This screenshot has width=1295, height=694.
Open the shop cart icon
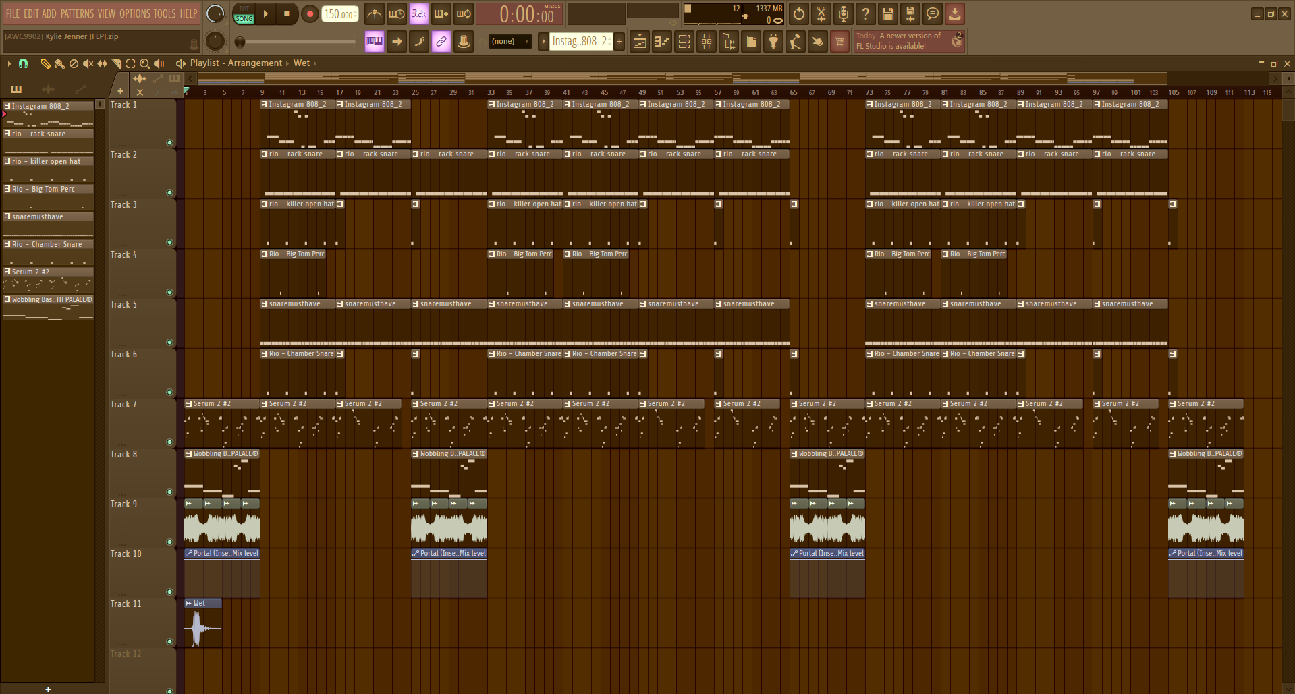tap(840, 42)
